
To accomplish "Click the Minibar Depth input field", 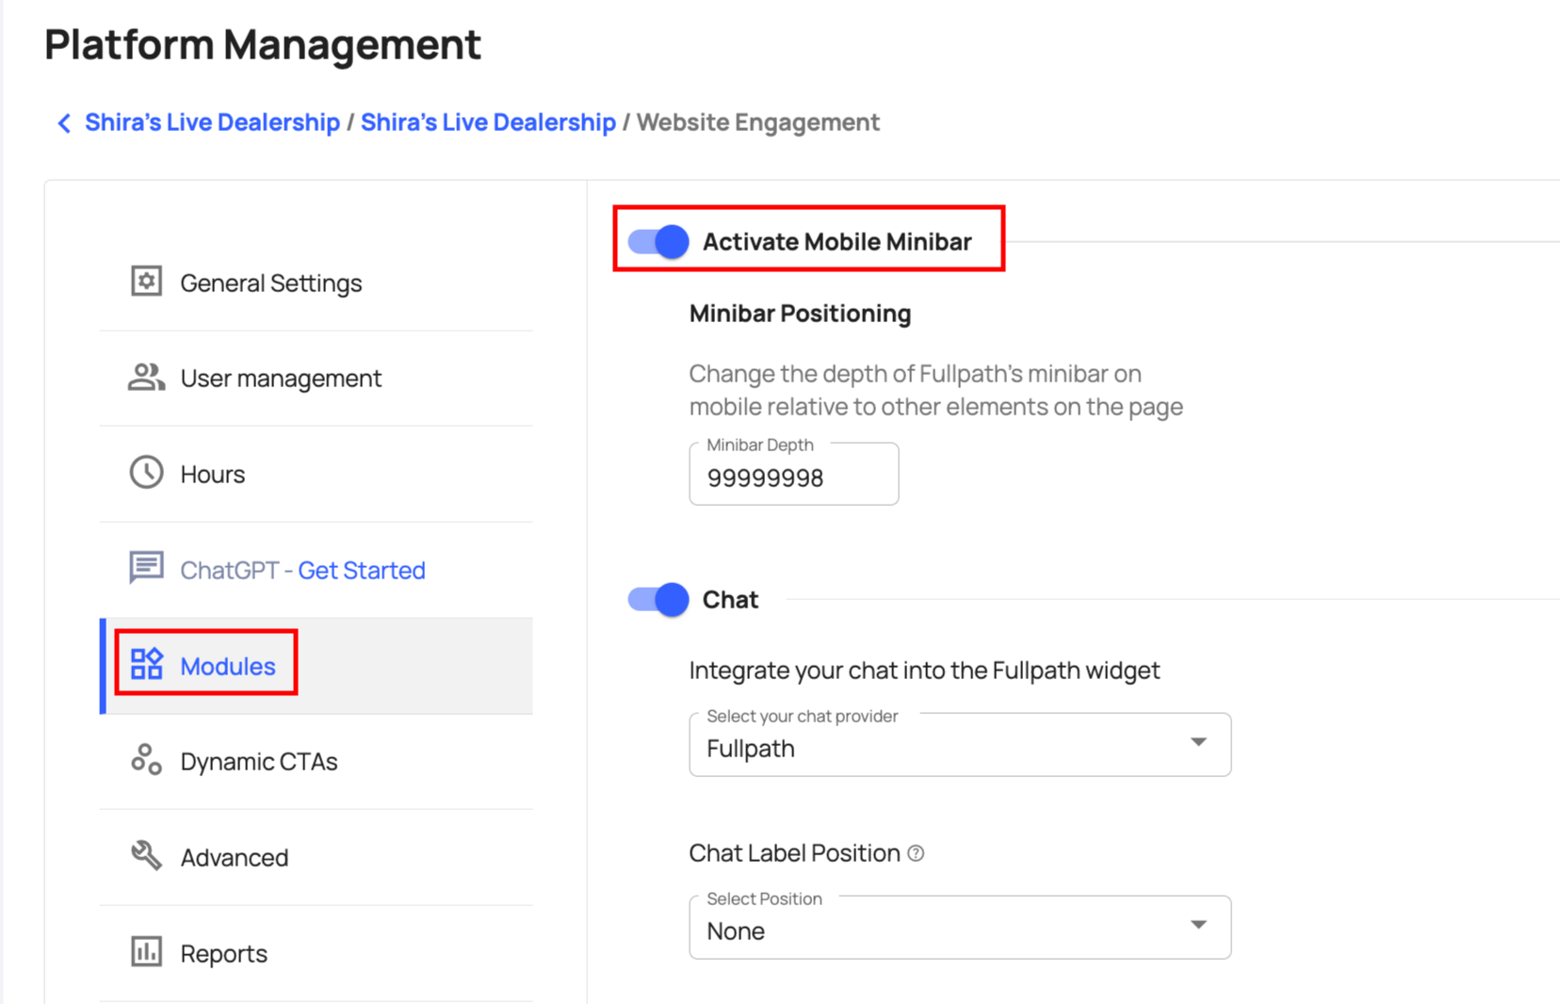I will point(793,478).
